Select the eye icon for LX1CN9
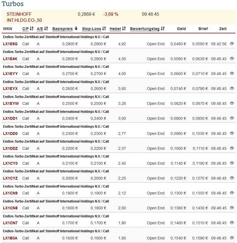The height and width of the screenshot is (243, 237). 232,193
